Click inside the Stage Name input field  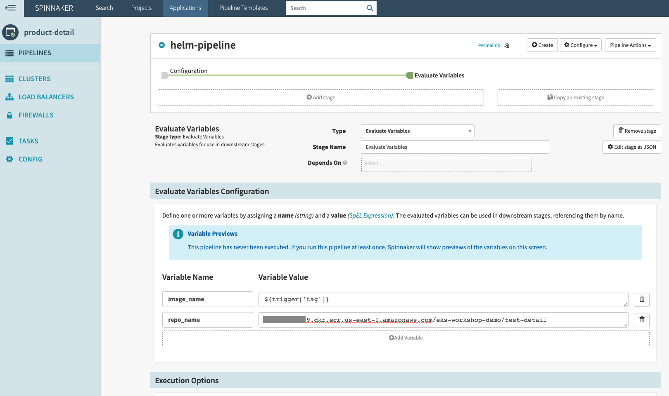point(454,147)
